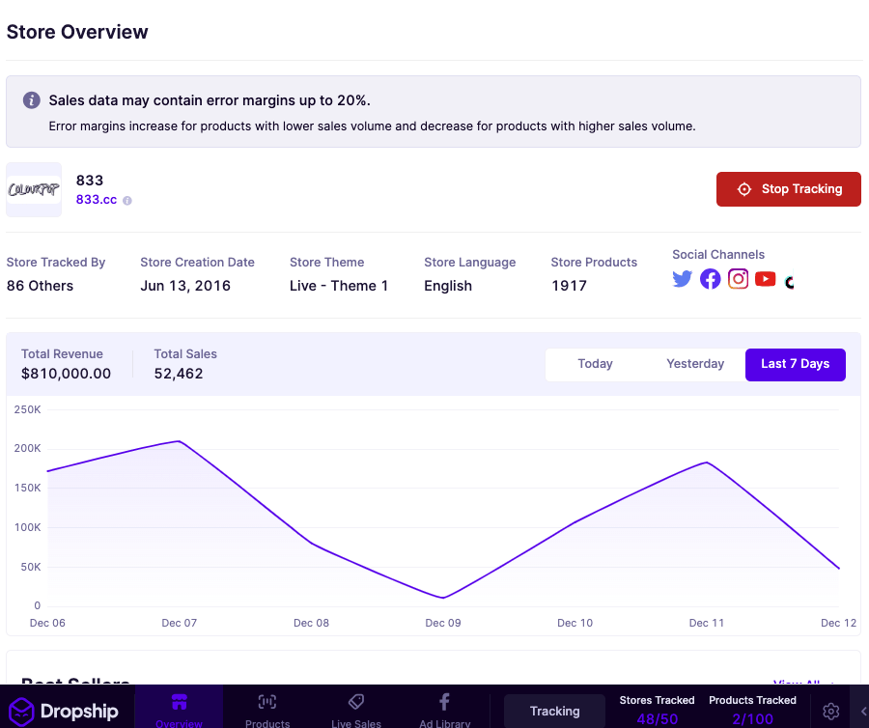The image size is (869, 728).
Task: Click the ColourPop store logo thumbnail
Action: click(x=34, y=189)
